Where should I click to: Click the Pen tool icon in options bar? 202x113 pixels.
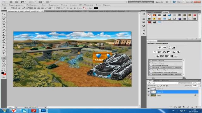pos(23,8)
